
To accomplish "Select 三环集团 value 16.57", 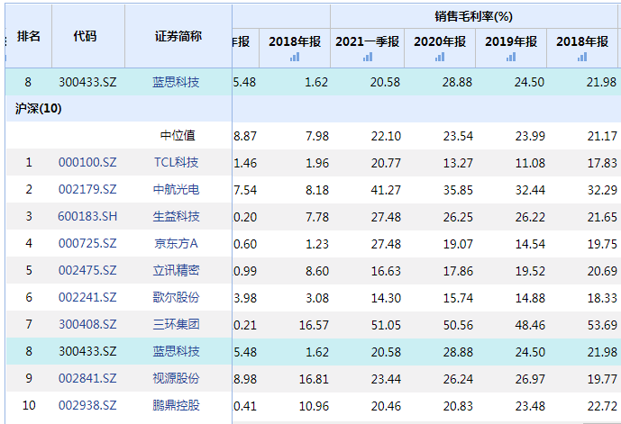I will click(x=314, y=325).
